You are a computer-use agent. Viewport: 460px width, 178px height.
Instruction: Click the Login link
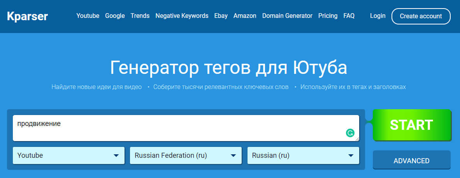[x=377, y=16]
